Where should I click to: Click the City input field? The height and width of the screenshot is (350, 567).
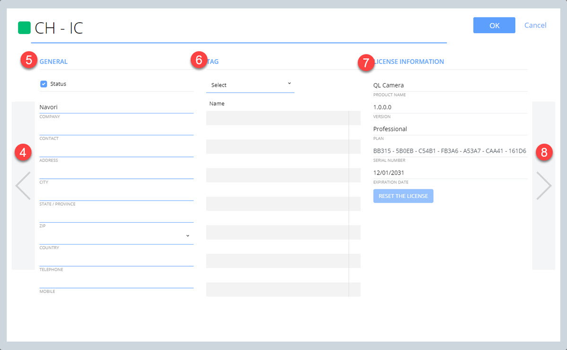[x=116, y=173]
